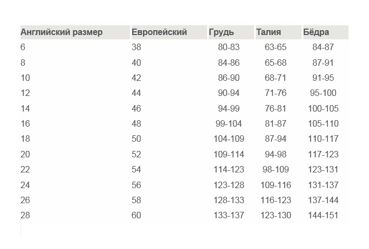Click English size 22 cell
369x249 pixels.
pyautogui.click(x=25, y=169)
